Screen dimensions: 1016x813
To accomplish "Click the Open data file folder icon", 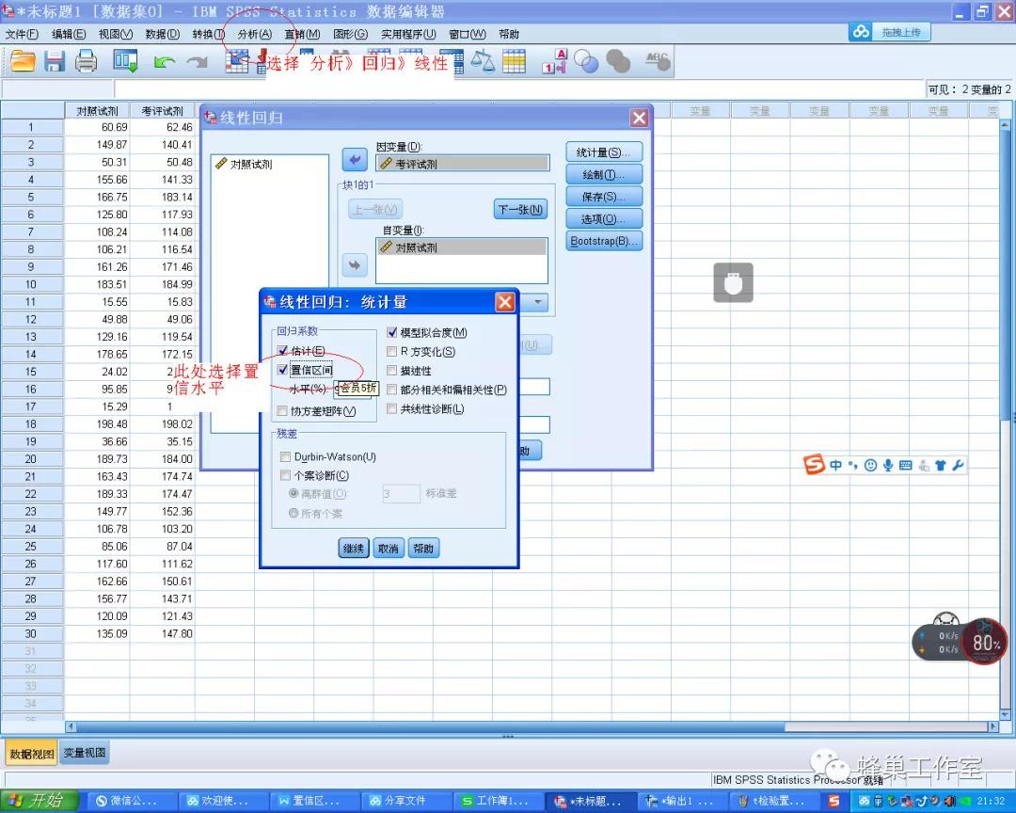I will pyautogui.click(x=23, y=62).
